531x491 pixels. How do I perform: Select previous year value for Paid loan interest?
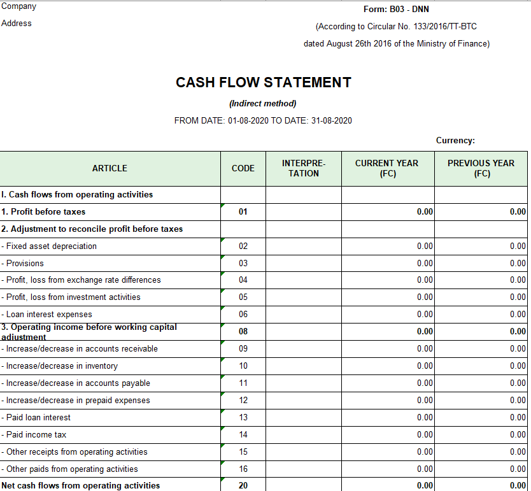481,417
